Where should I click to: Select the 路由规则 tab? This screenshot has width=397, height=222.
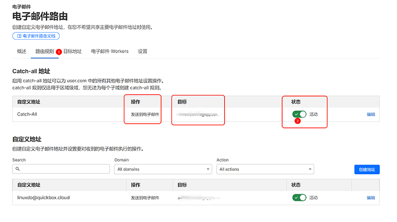click(44, 51)
